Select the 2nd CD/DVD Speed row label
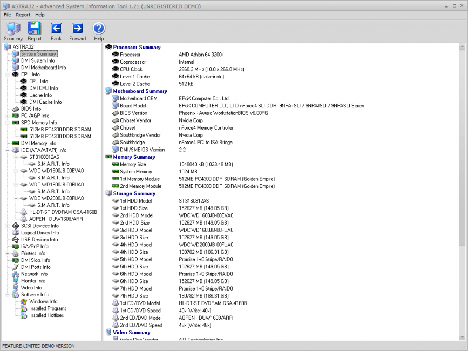 (x=141, y=325)
